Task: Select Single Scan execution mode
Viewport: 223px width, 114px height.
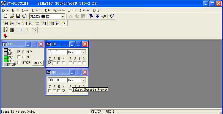Action: pos(5,30)
